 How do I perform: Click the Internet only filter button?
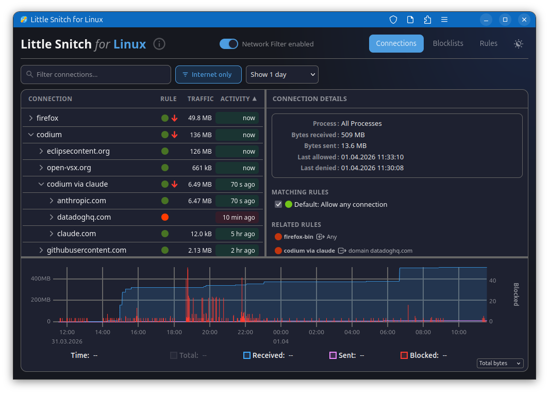tap(208, 74)
